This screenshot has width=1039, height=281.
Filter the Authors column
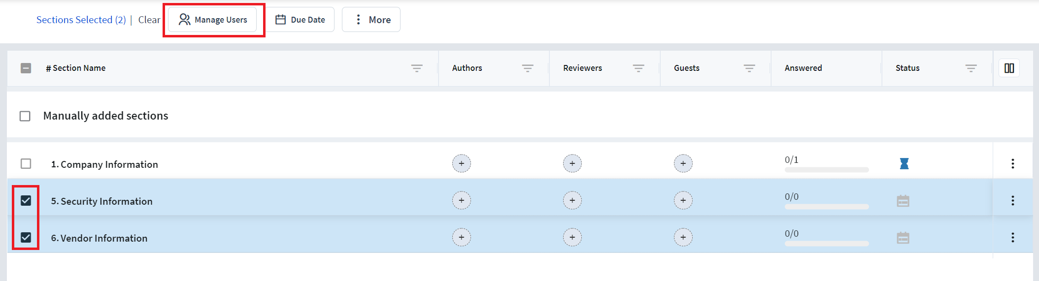point(528,68)
